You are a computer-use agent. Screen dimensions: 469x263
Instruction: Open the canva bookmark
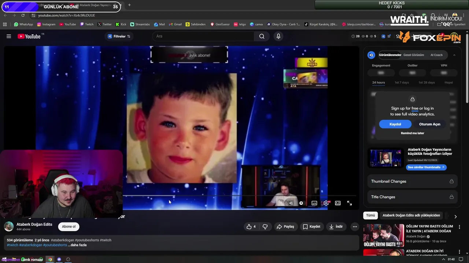click(x=256, y=24)
